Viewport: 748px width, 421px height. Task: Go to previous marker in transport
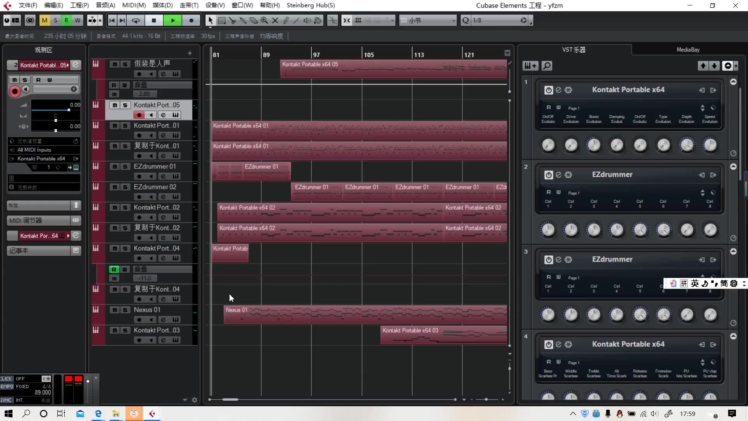pos(112,20)
